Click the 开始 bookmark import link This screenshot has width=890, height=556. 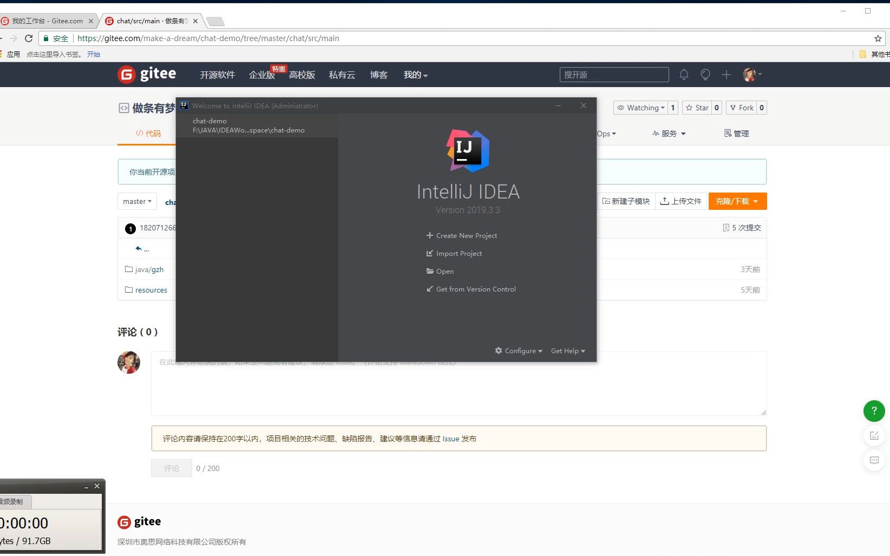[x=94, y=54]
